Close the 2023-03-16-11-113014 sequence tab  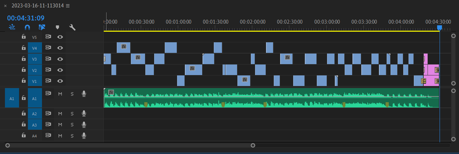pos(5,6)
